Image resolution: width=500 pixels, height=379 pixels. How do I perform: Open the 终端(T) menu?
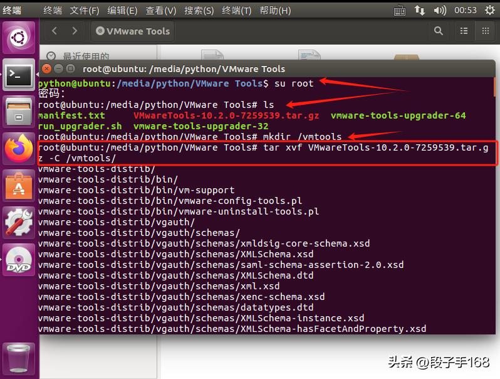tap(237, 11)
